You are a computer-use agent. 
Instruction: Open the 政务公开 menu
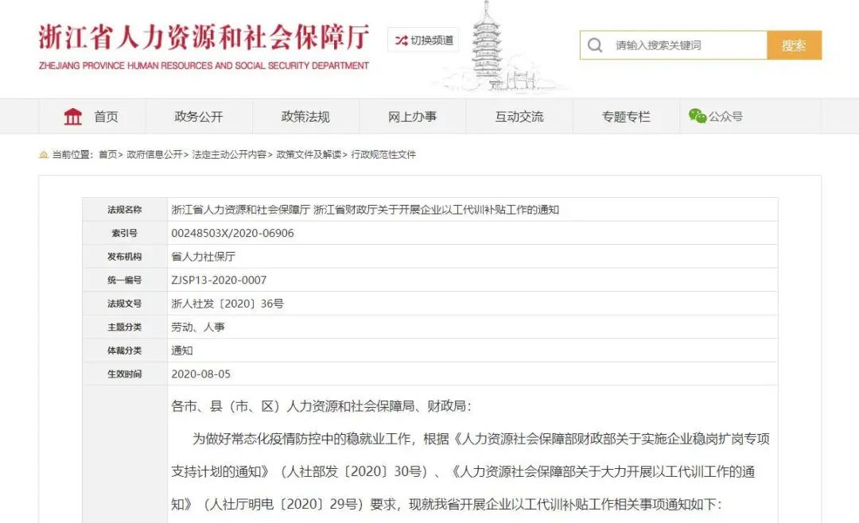click(x=199, y=117)
